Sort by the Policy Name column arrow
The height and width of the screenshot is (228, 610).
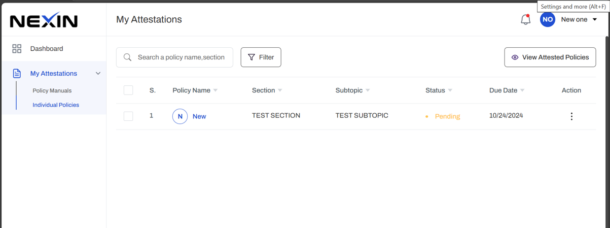click(216, 90)
